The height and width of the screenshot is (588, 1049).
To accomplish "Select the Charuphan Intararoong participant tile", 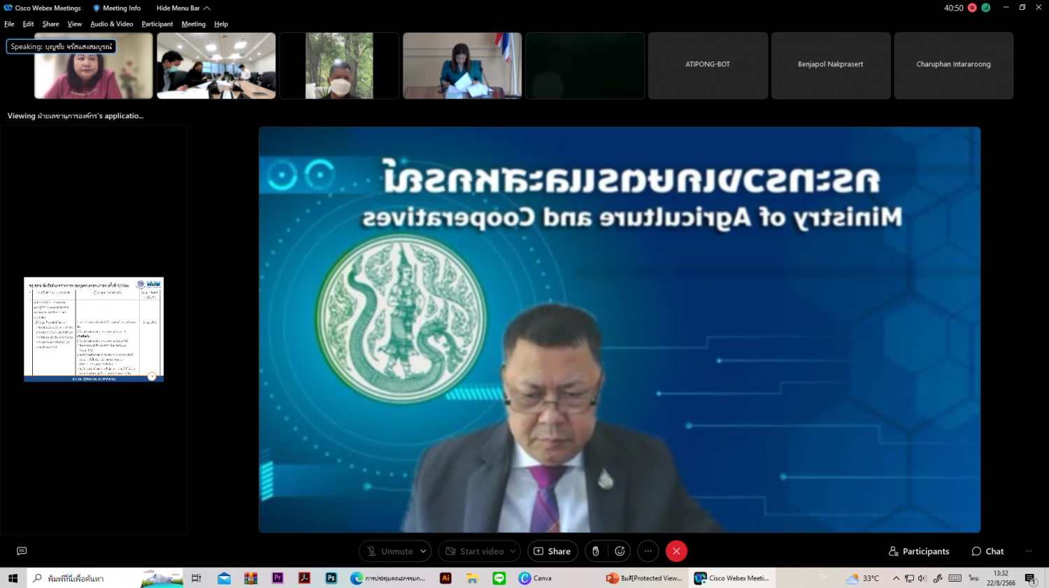I will click(x=953, y=66).
